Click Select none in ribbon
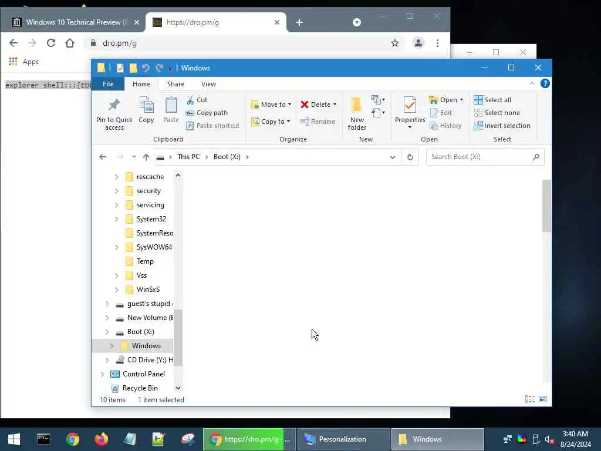The width and height of the screenshot is (601, 451). pos(497,113)
